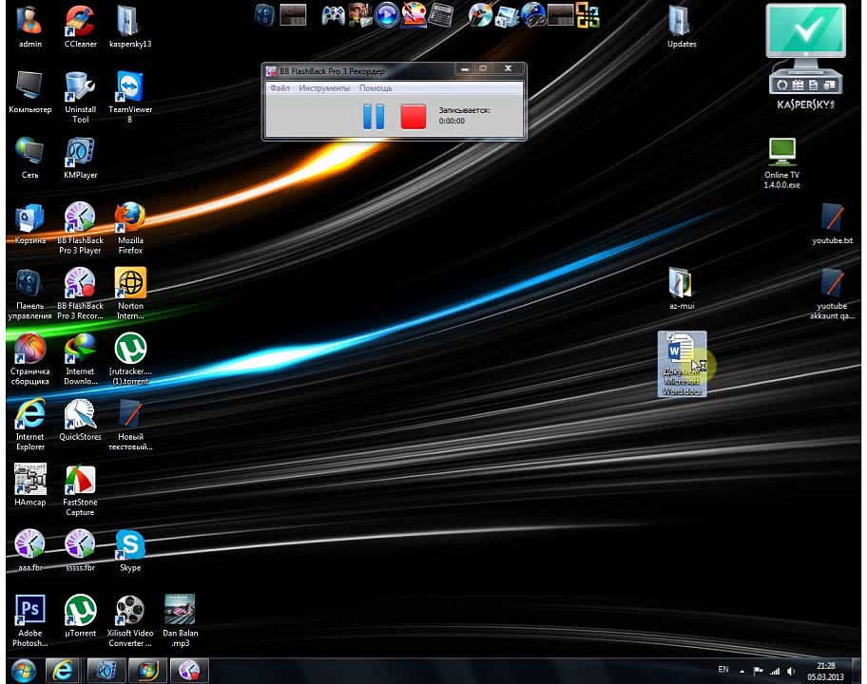867x684 pixels.
Task: Select the CCleaner desktop icon
Action: click(x=80, y=27)
